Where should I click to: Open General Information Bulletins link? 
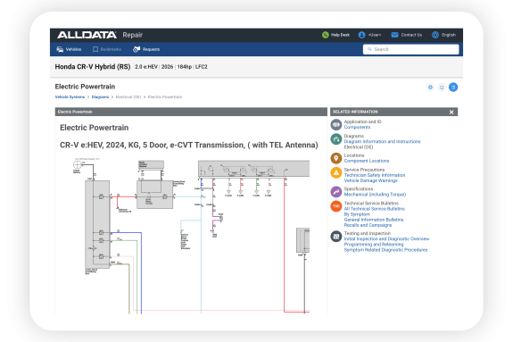tap(374, 220)
